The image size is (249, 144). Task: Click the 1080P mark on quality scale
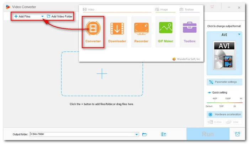228,98
